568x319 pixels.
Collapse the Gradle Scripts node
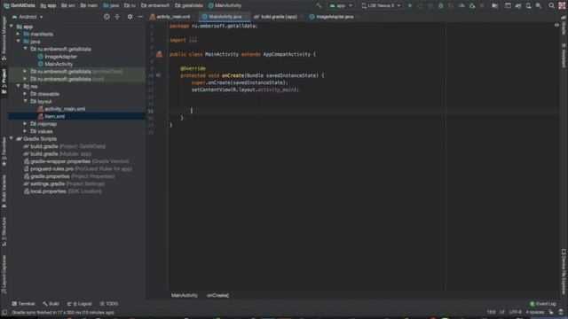(12, 138)
